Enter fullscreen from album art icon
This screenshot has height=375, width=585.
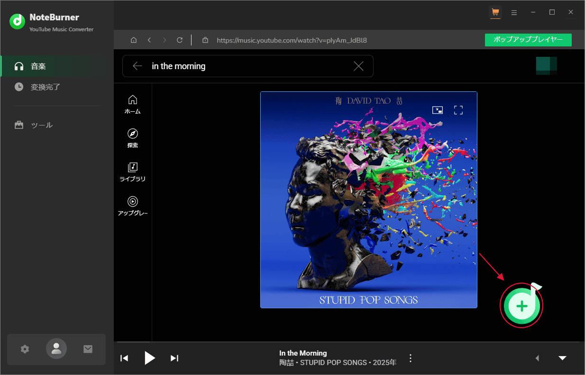click(458, 110)
